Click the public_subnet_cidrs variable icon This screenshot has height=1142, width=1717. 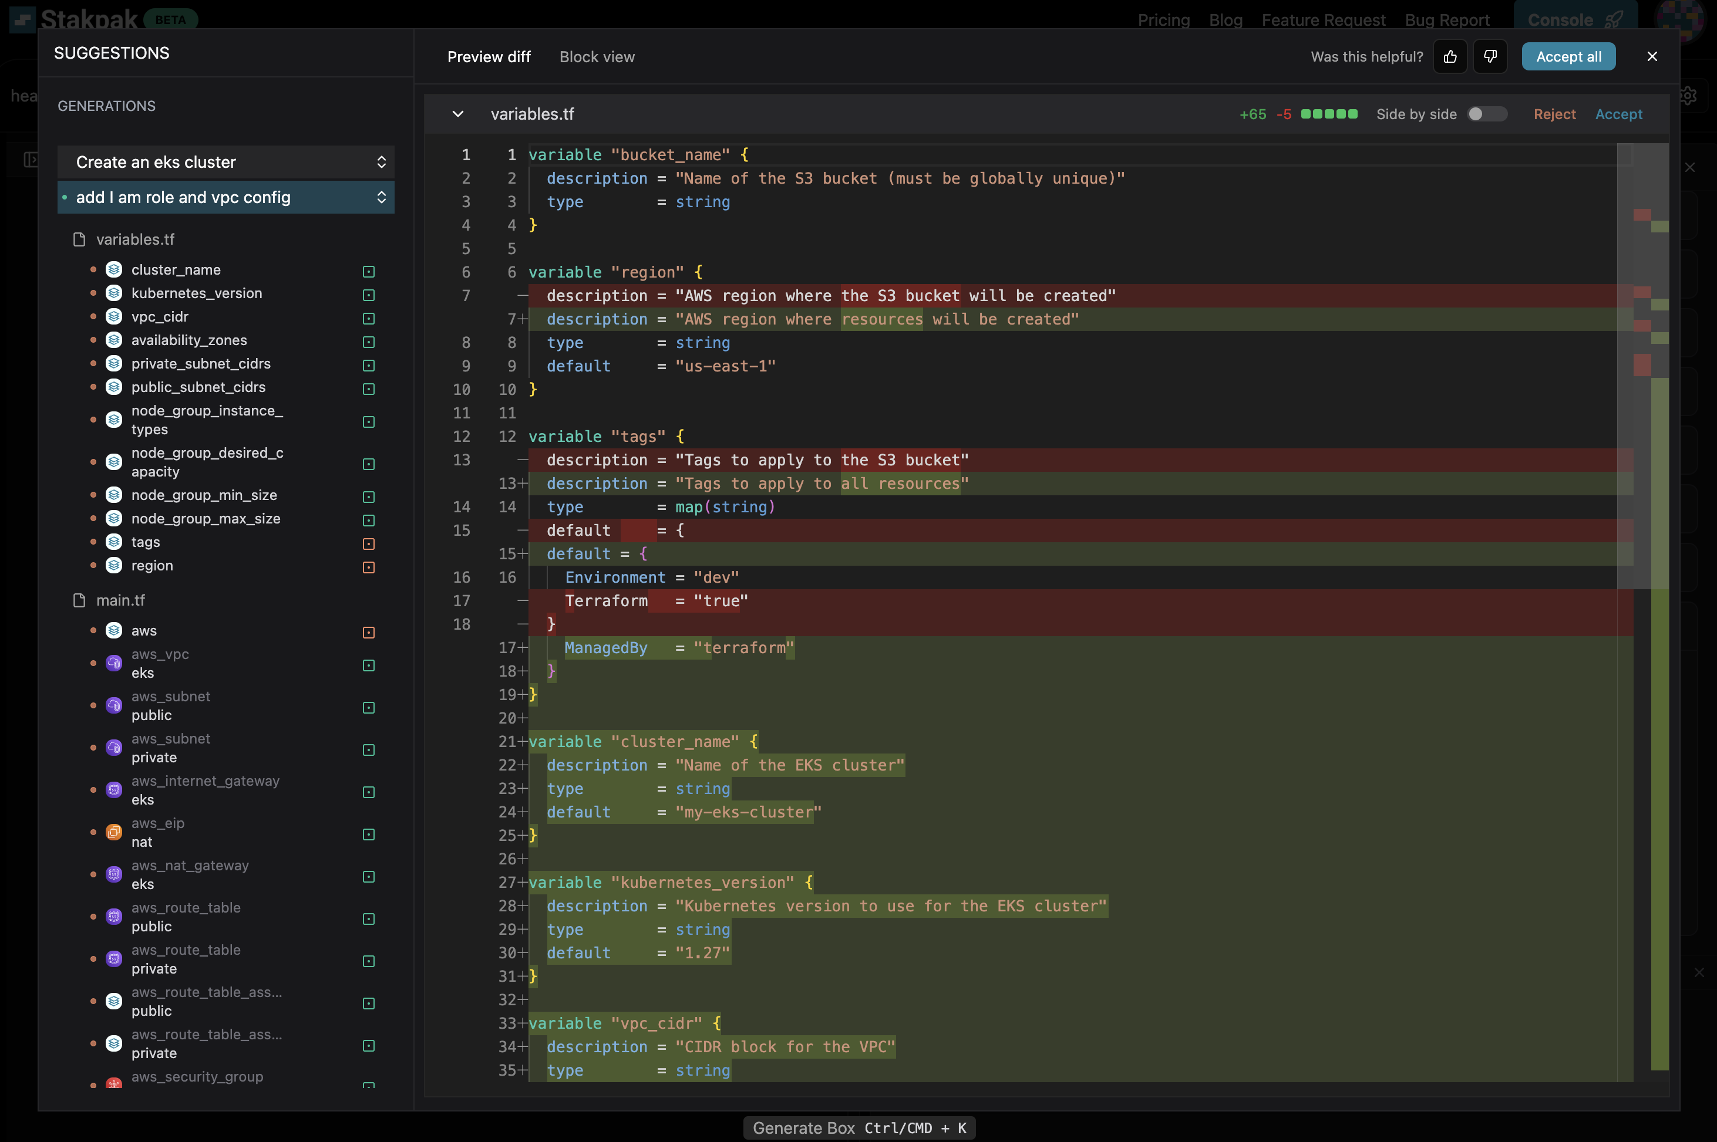[114, 387]
